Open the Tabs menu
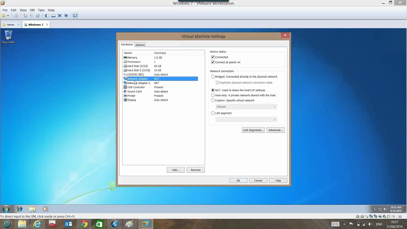407x229 pixels. [41, 10]
